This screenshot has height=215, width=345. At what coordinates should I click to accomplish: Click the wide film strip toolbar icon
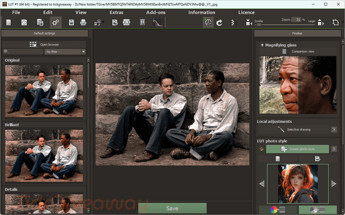coord(126,22)
